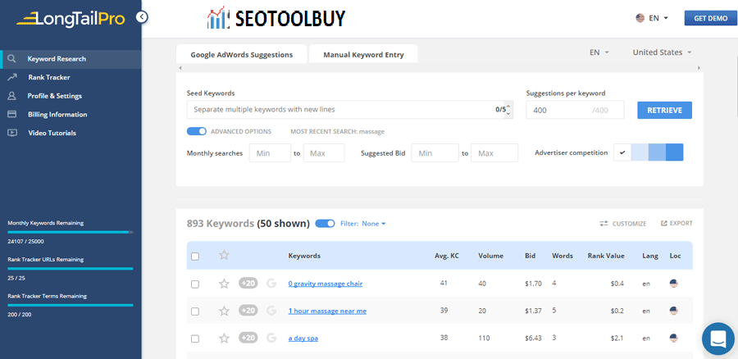Click the CUSTOMIZE button
The image size is (738, 359).
(622, 224)
